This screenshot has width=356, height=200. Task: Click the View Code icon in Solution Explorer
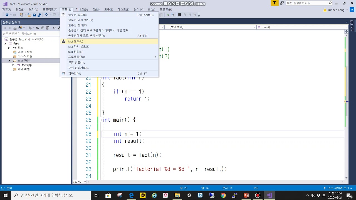(54, 28)
